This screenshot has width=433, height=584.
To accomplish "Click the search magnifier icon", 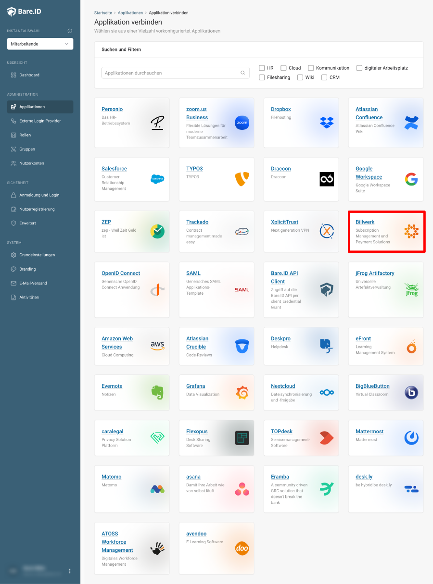I will pos(243,73).
